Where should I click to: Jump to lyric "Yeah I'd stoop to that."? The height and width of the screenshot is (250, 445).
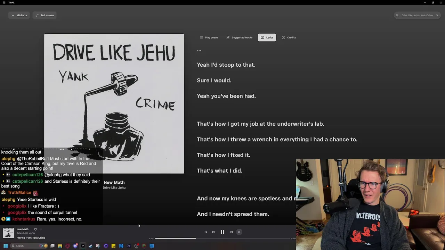click(226, 65)
